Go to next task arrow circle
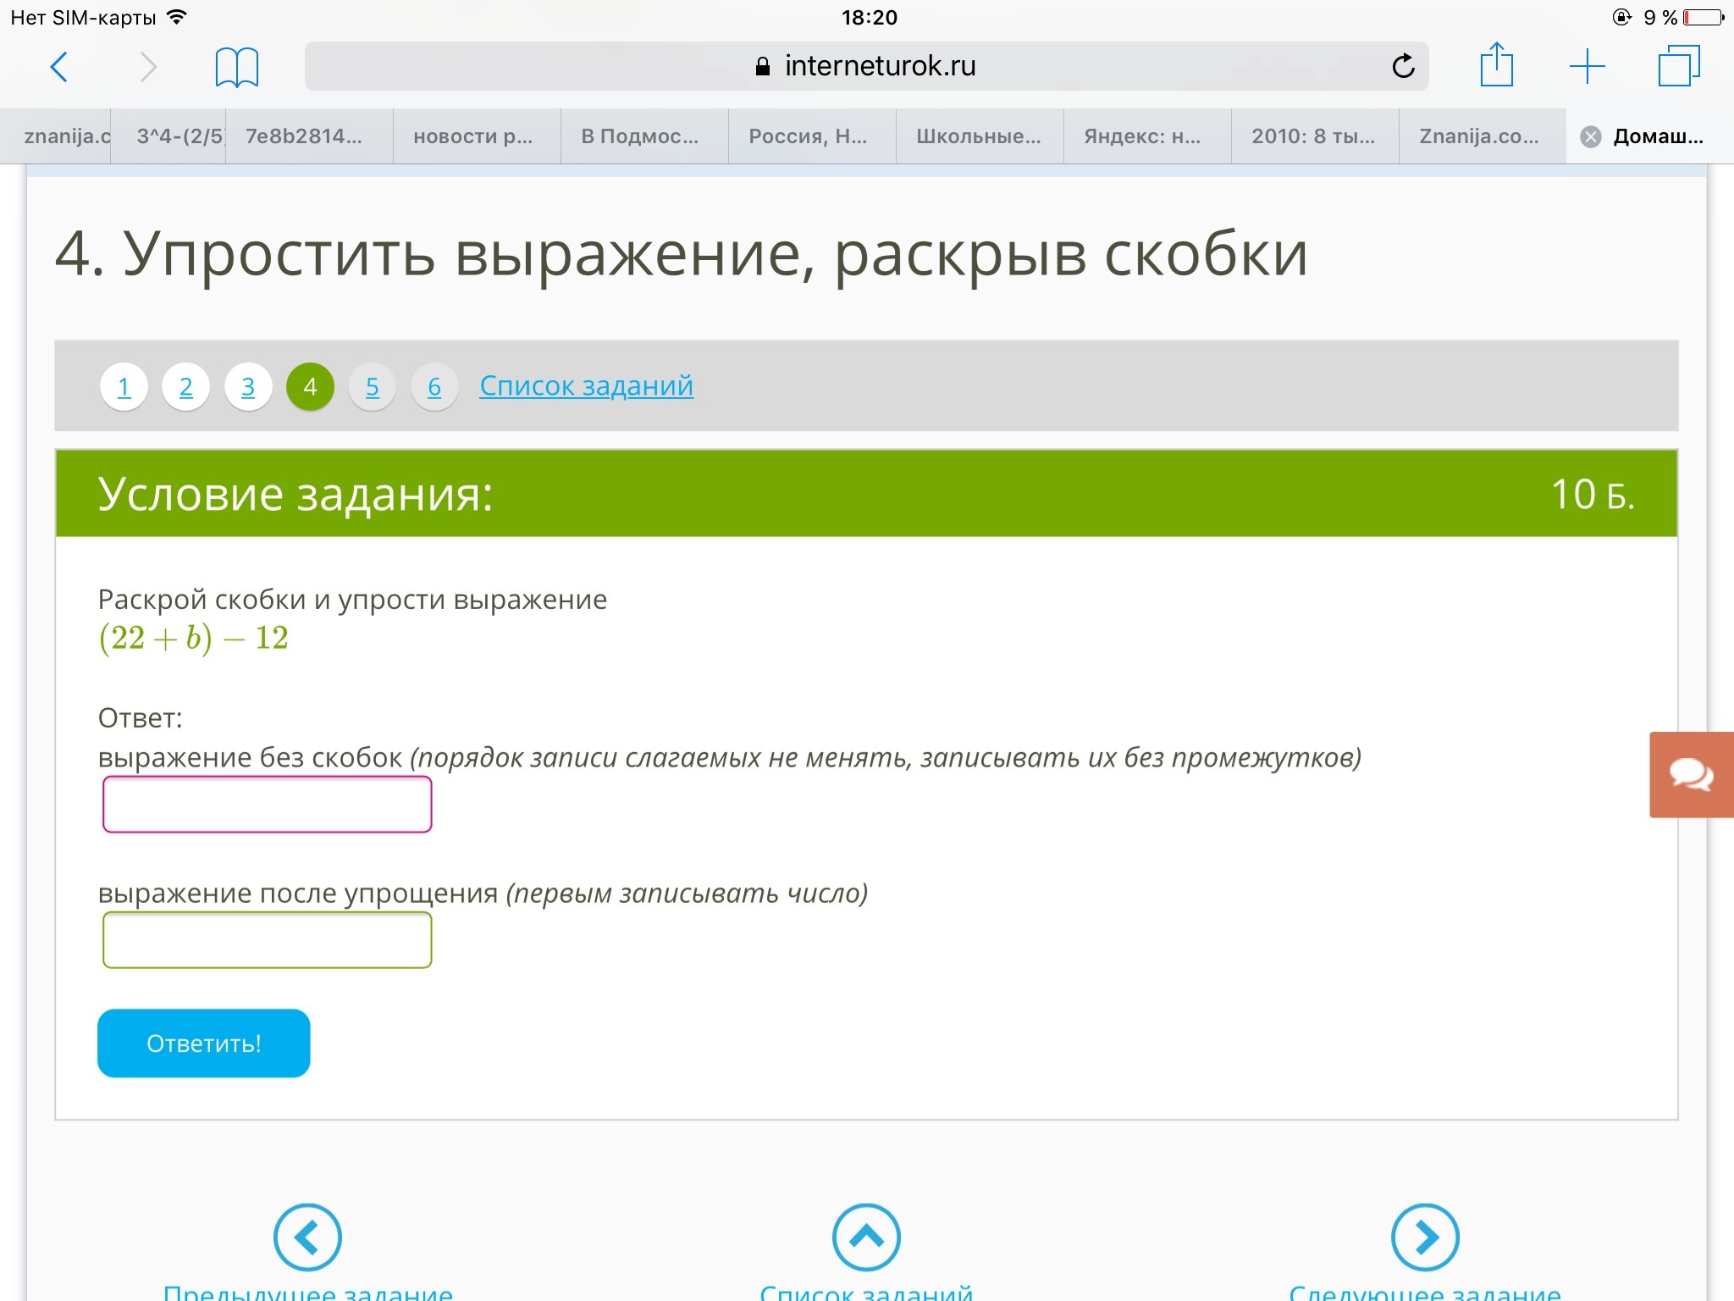 pyautogui.click(x=1425, y=1237)
